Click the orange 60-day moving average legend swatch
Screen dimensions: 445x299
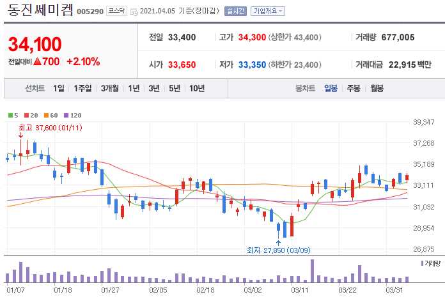[x=46, y=115]
